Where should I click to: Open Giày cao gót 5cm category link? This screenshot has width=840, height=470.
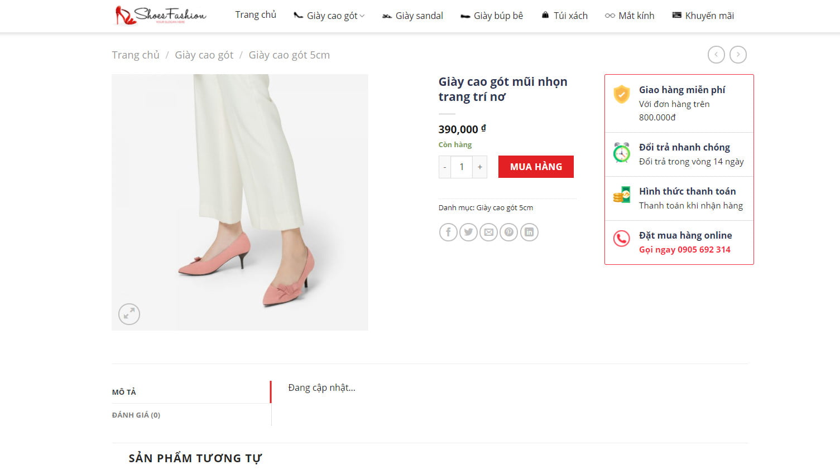click(505, 207)
